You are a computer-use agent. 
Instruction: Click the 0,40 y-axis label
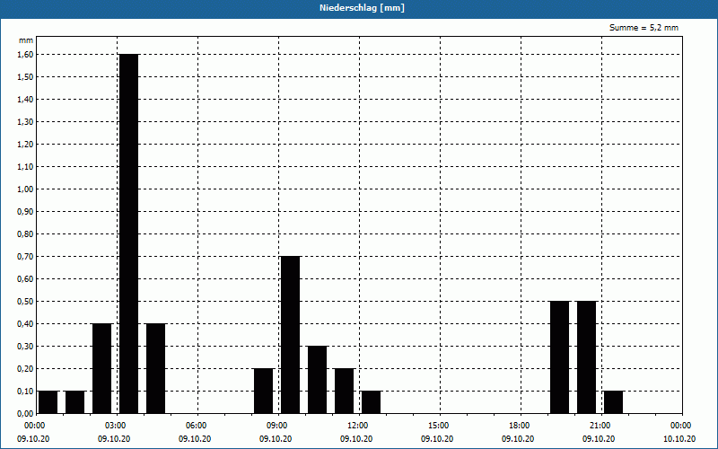[x=25, y=324]
